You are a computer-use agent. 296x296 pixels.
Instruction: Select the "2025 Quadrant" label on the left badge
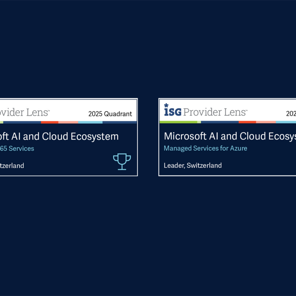[x=110, y=114]
